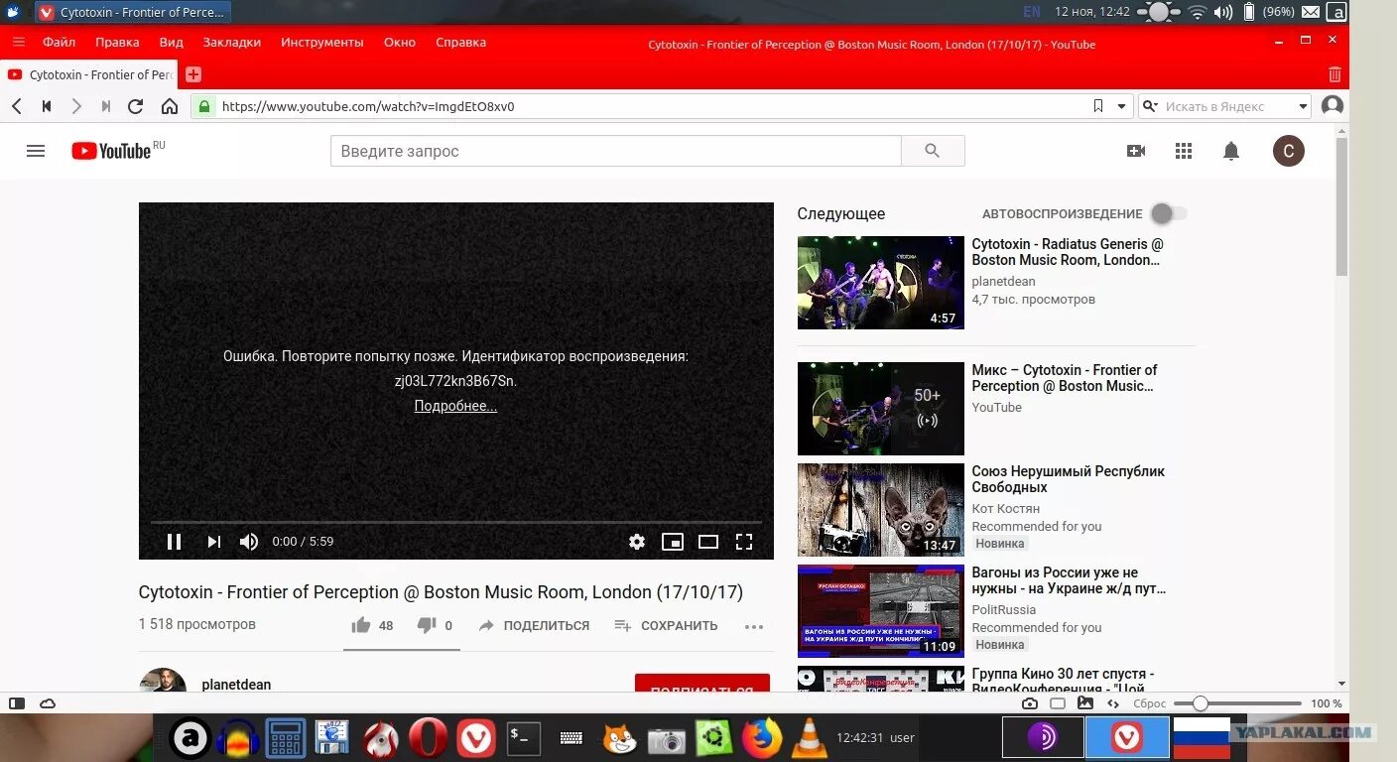The height and width of the screenshot is (762, 1397).
Task: Open the Закладки menu
Action: 232,43
